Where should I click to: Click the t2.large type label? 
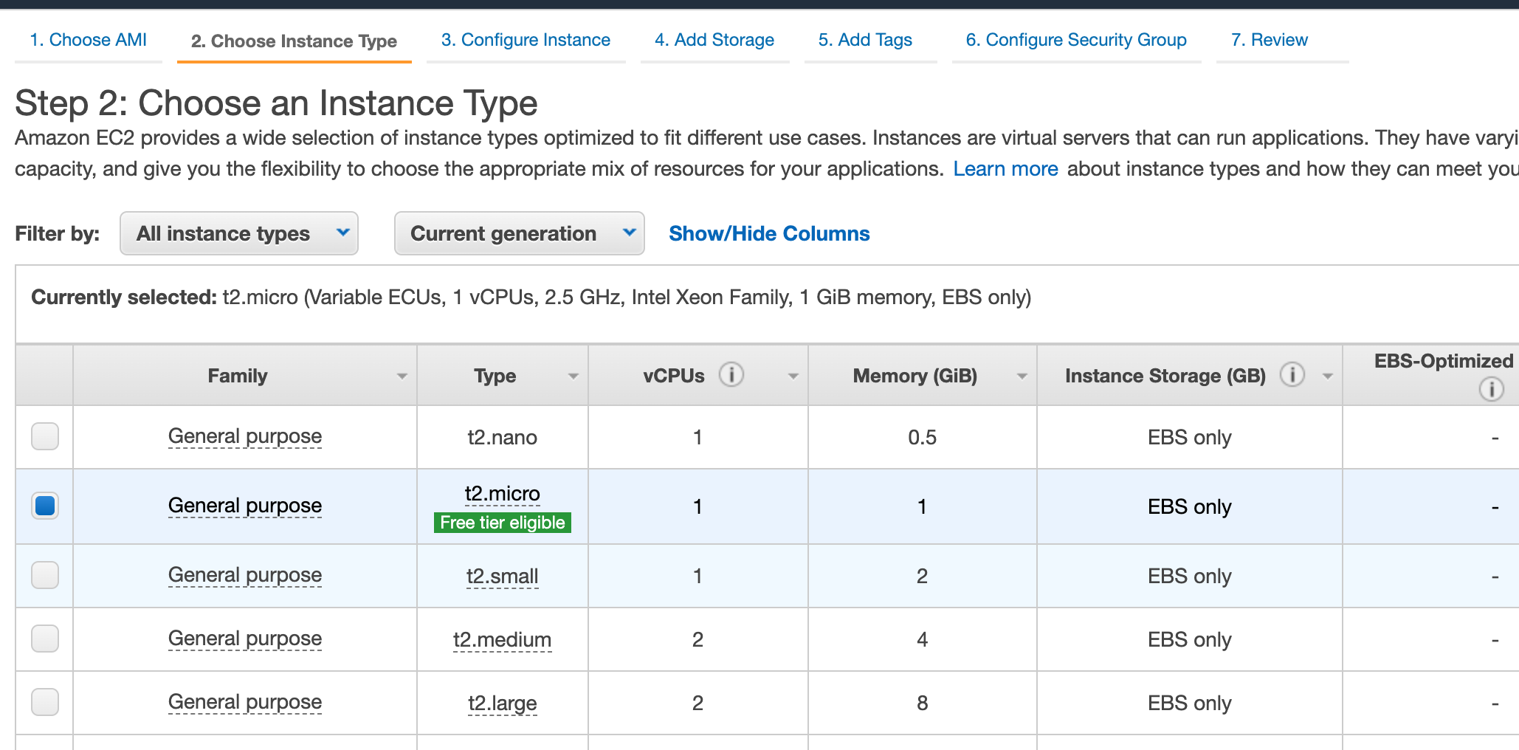pyautogui.click(x=503, y=703)
